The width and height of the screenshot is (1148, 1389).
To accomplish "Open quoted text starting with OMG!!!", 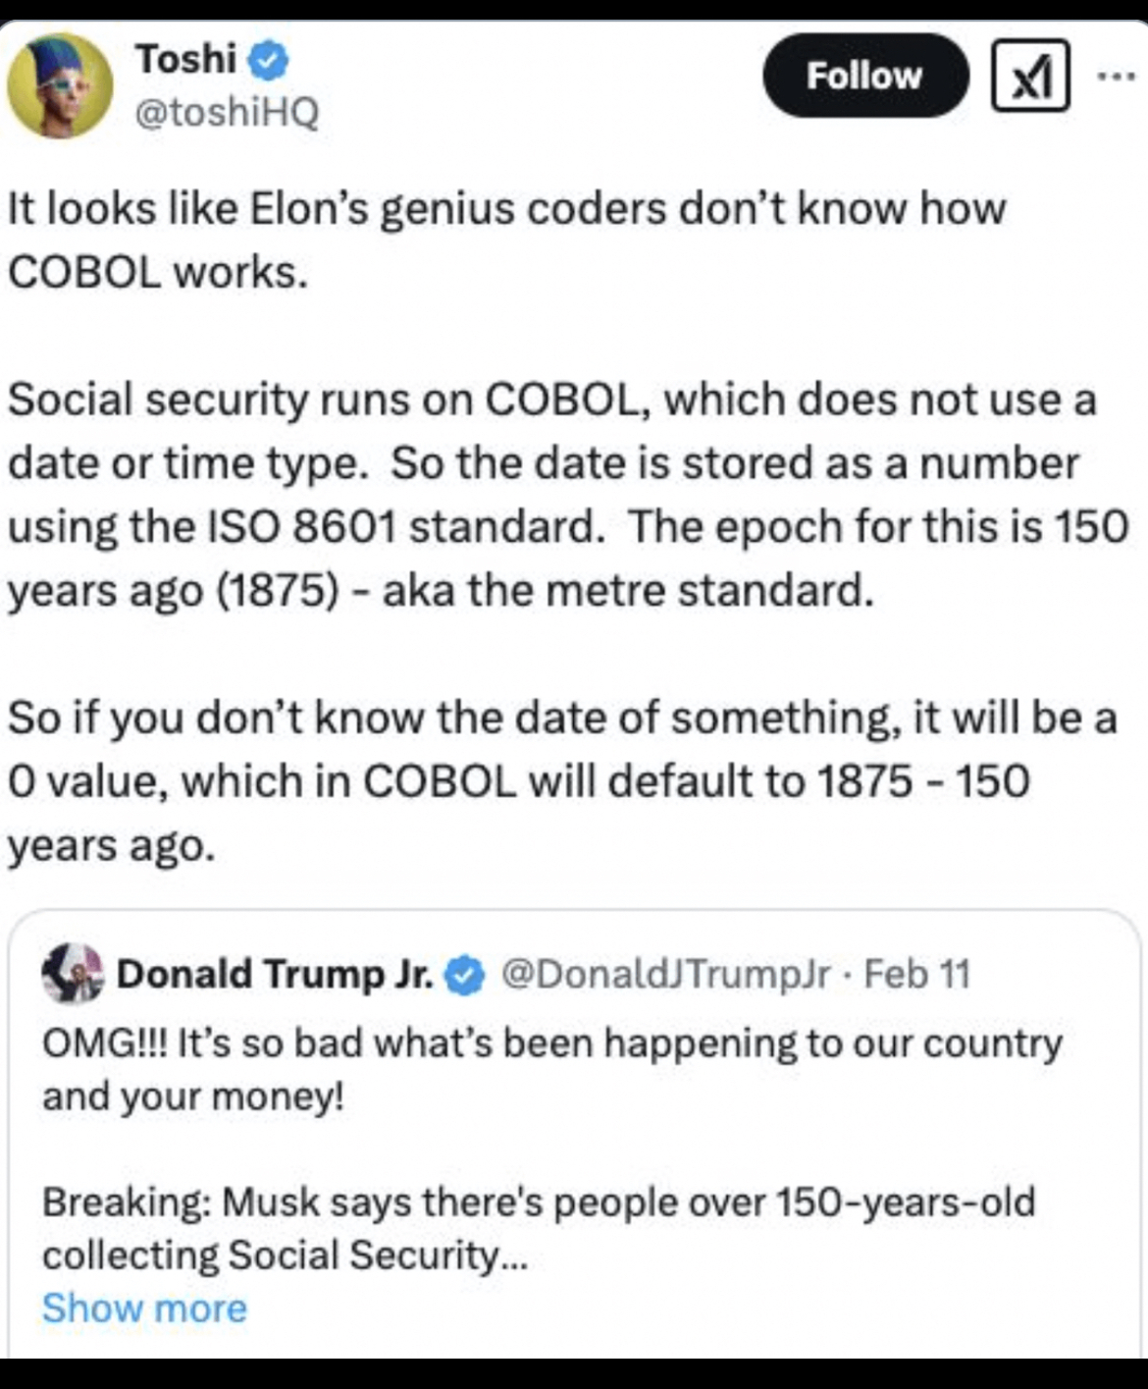I will point(551,1069).
